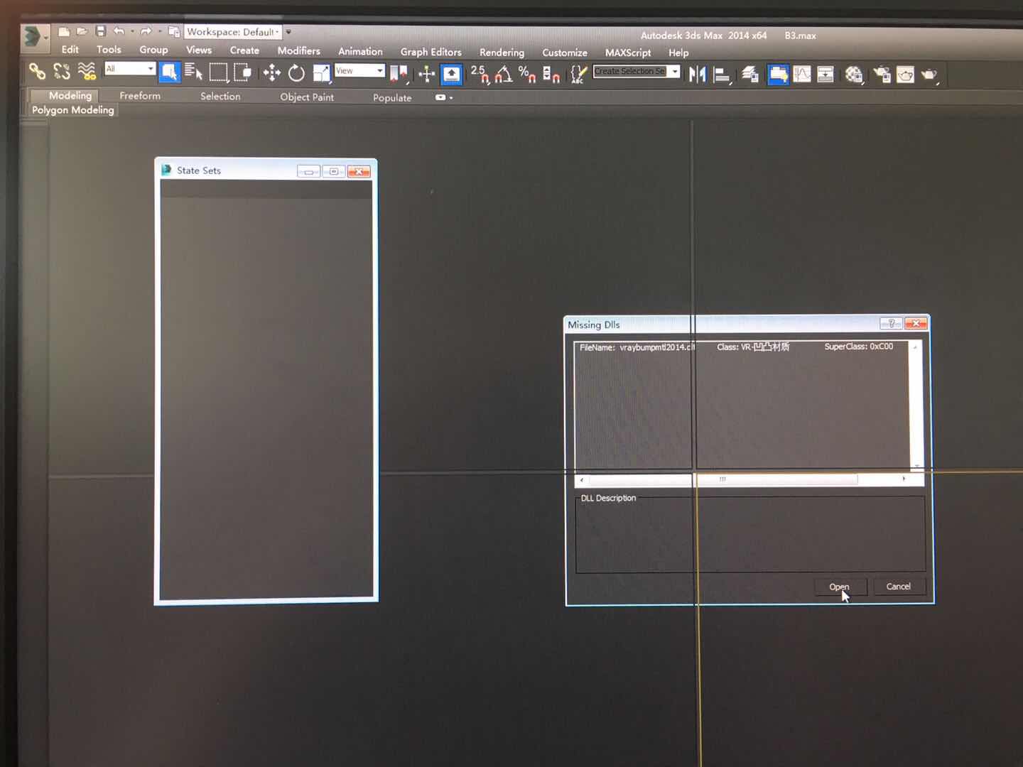The height and width of the screenshot is (767, 1023).
Task: Save the file with the floppy icon
Action: click(x=100, y=31)
